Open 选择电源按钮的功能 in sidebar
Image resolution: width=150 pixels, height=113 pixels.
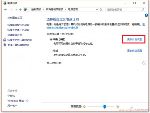[x=18, y=25]
